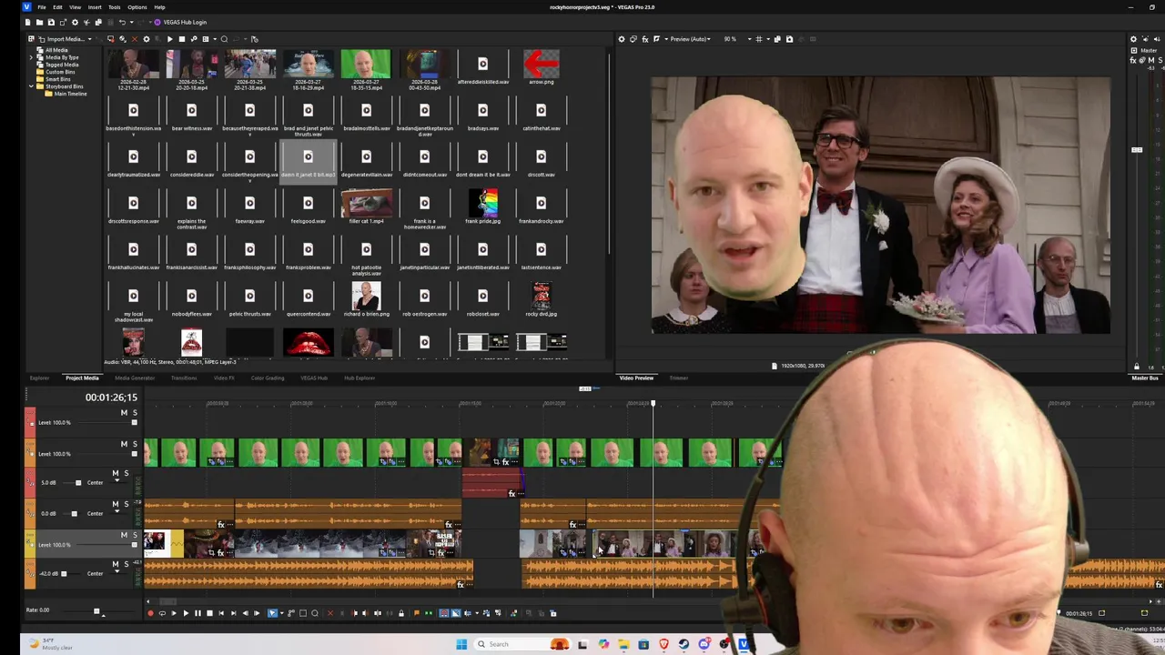Open the Options menu
Image resolution: width=1165 pixels, height=655 pixels.
[137, 7]
